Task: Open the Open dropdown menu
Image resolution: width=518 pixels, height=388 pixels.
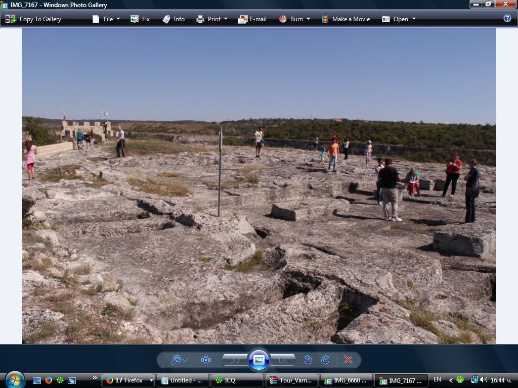Action: [x=399, y=19]
